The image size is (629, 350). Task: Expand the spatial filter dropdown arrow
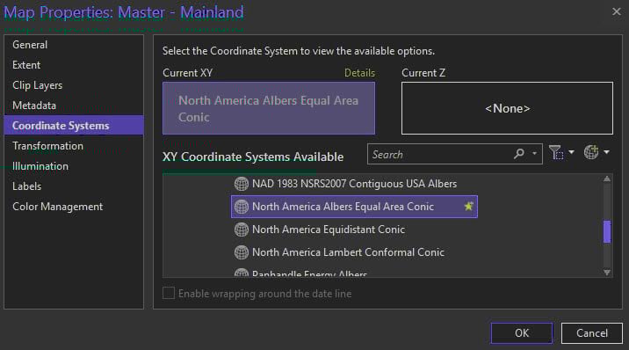pyautogui.click(x=571, y=152)
